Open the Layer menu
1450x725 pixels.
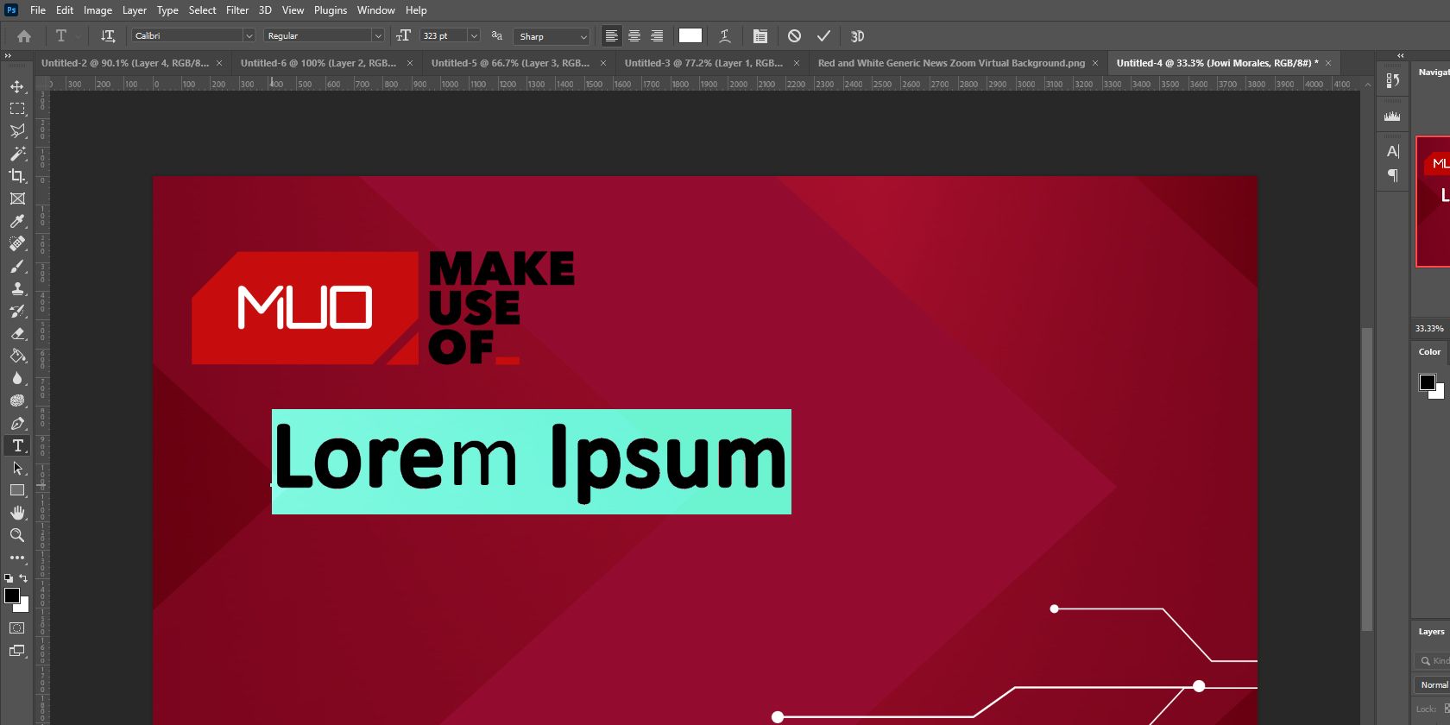pyautogui.click(x=134, y=10)
